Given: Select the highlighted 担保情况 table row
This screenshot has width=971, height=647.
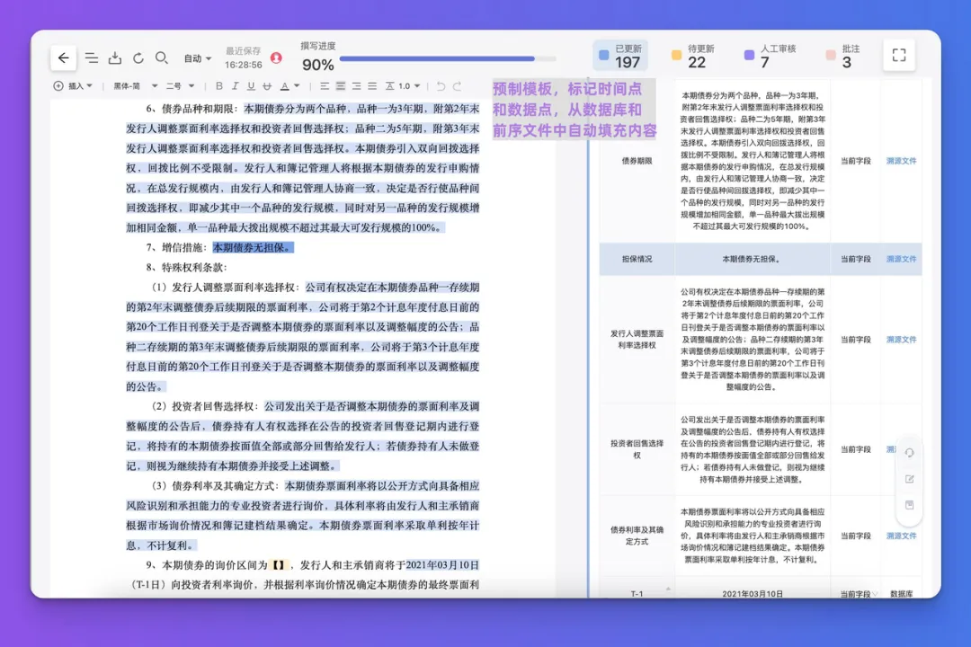Looking at the screenshot, I should pos(761,259).
